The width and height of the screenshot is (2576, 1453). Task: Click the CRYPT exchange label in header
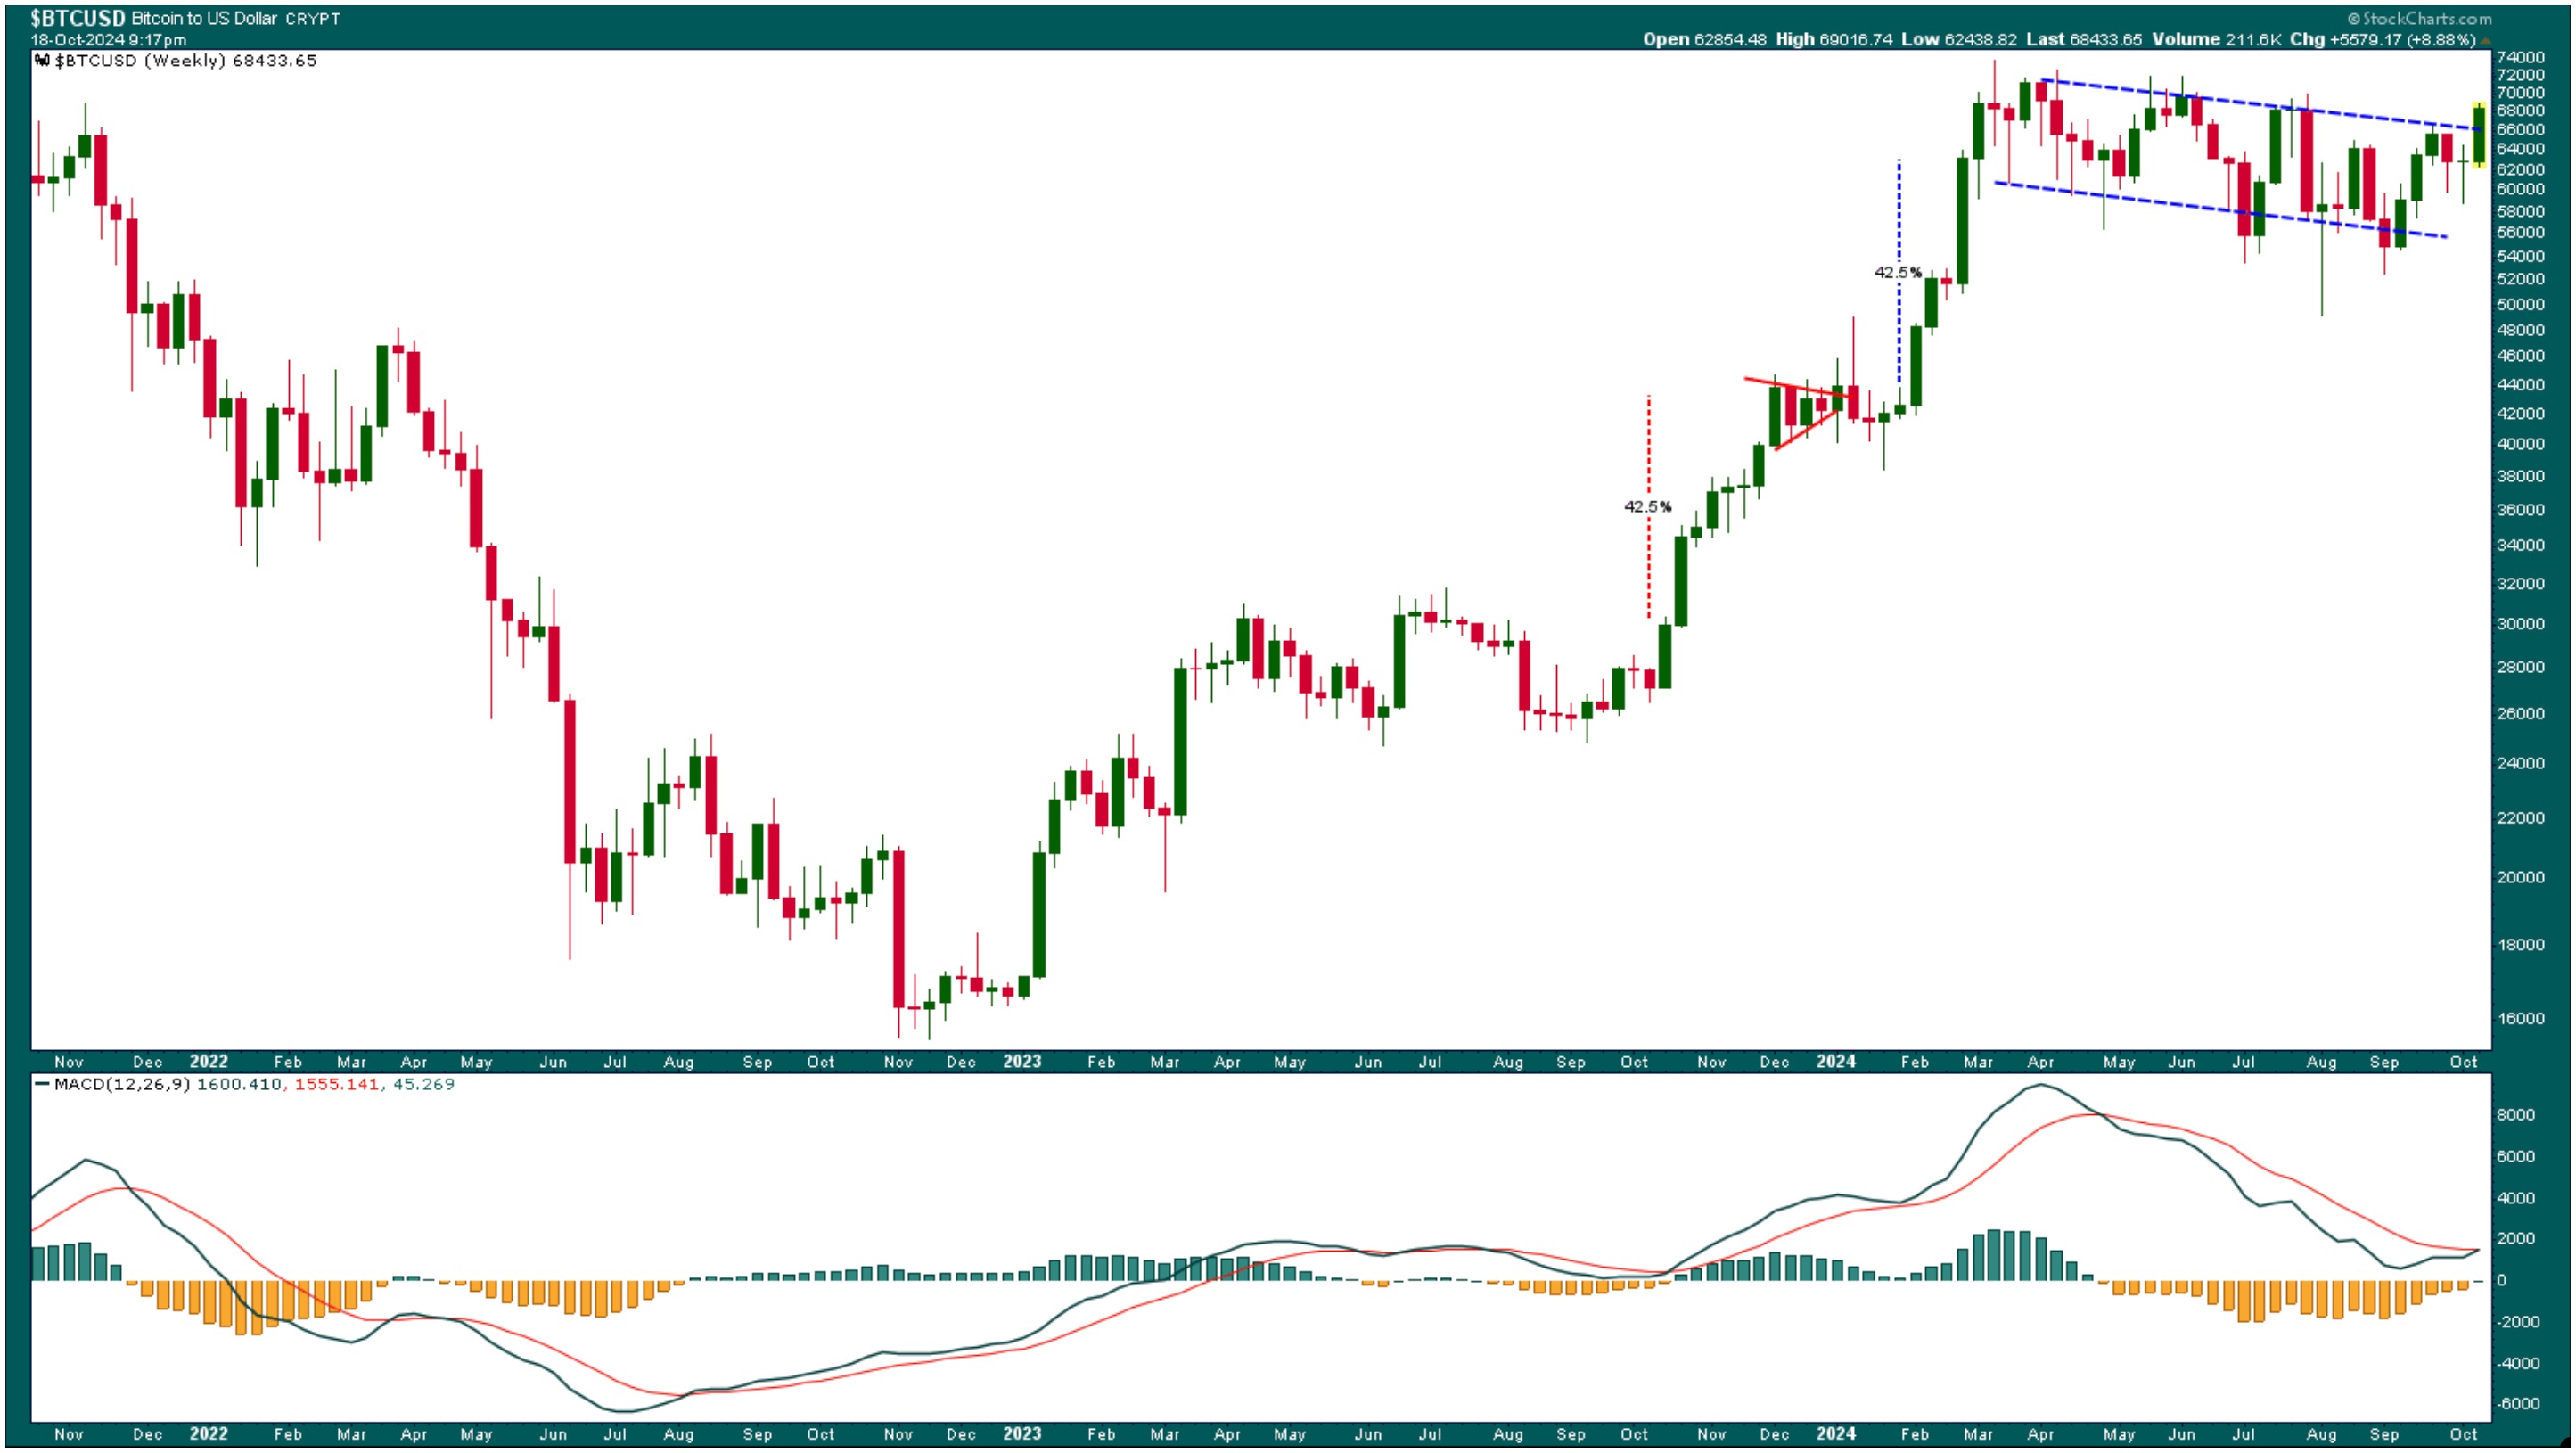click(x=312, y=19)
